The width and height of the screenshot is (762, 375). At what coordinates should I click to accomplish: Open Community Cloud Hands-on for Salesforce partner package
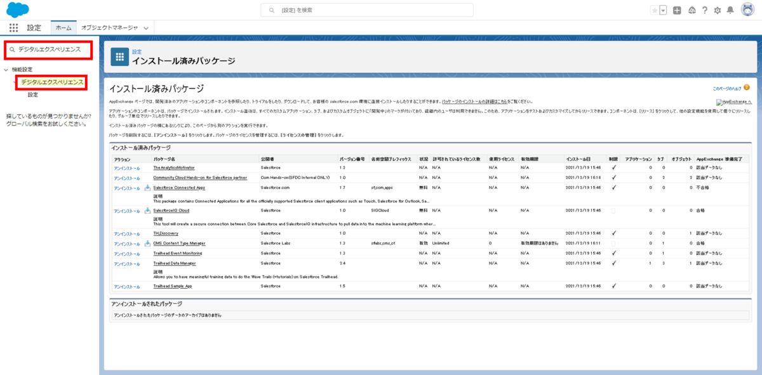pyautogui.click(x=200, y=178)
